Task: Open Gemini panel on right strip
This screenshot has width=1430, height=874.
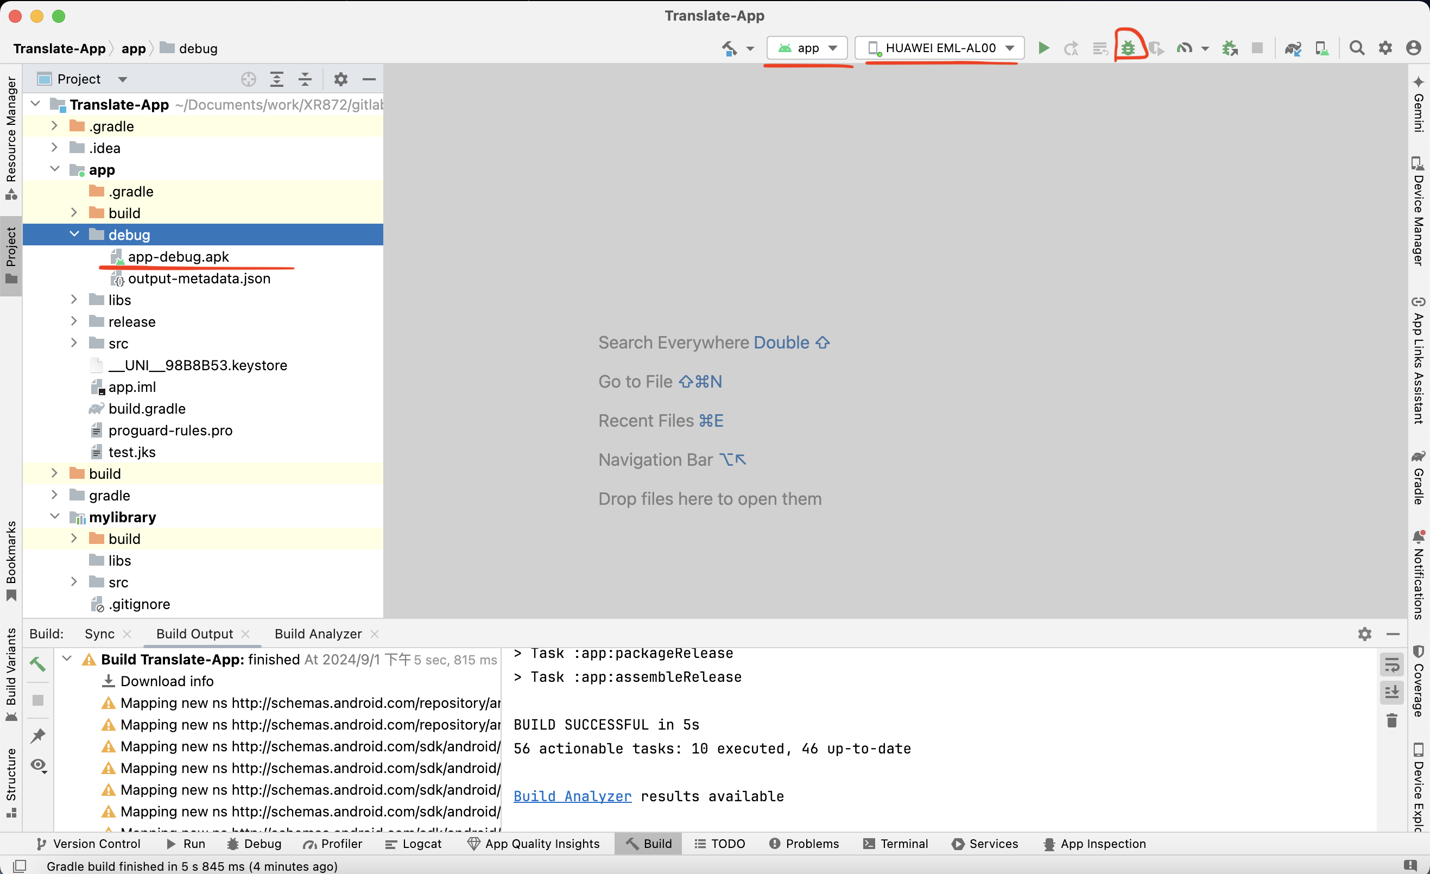Action: pyautogui.click(x=1419, y=104)
